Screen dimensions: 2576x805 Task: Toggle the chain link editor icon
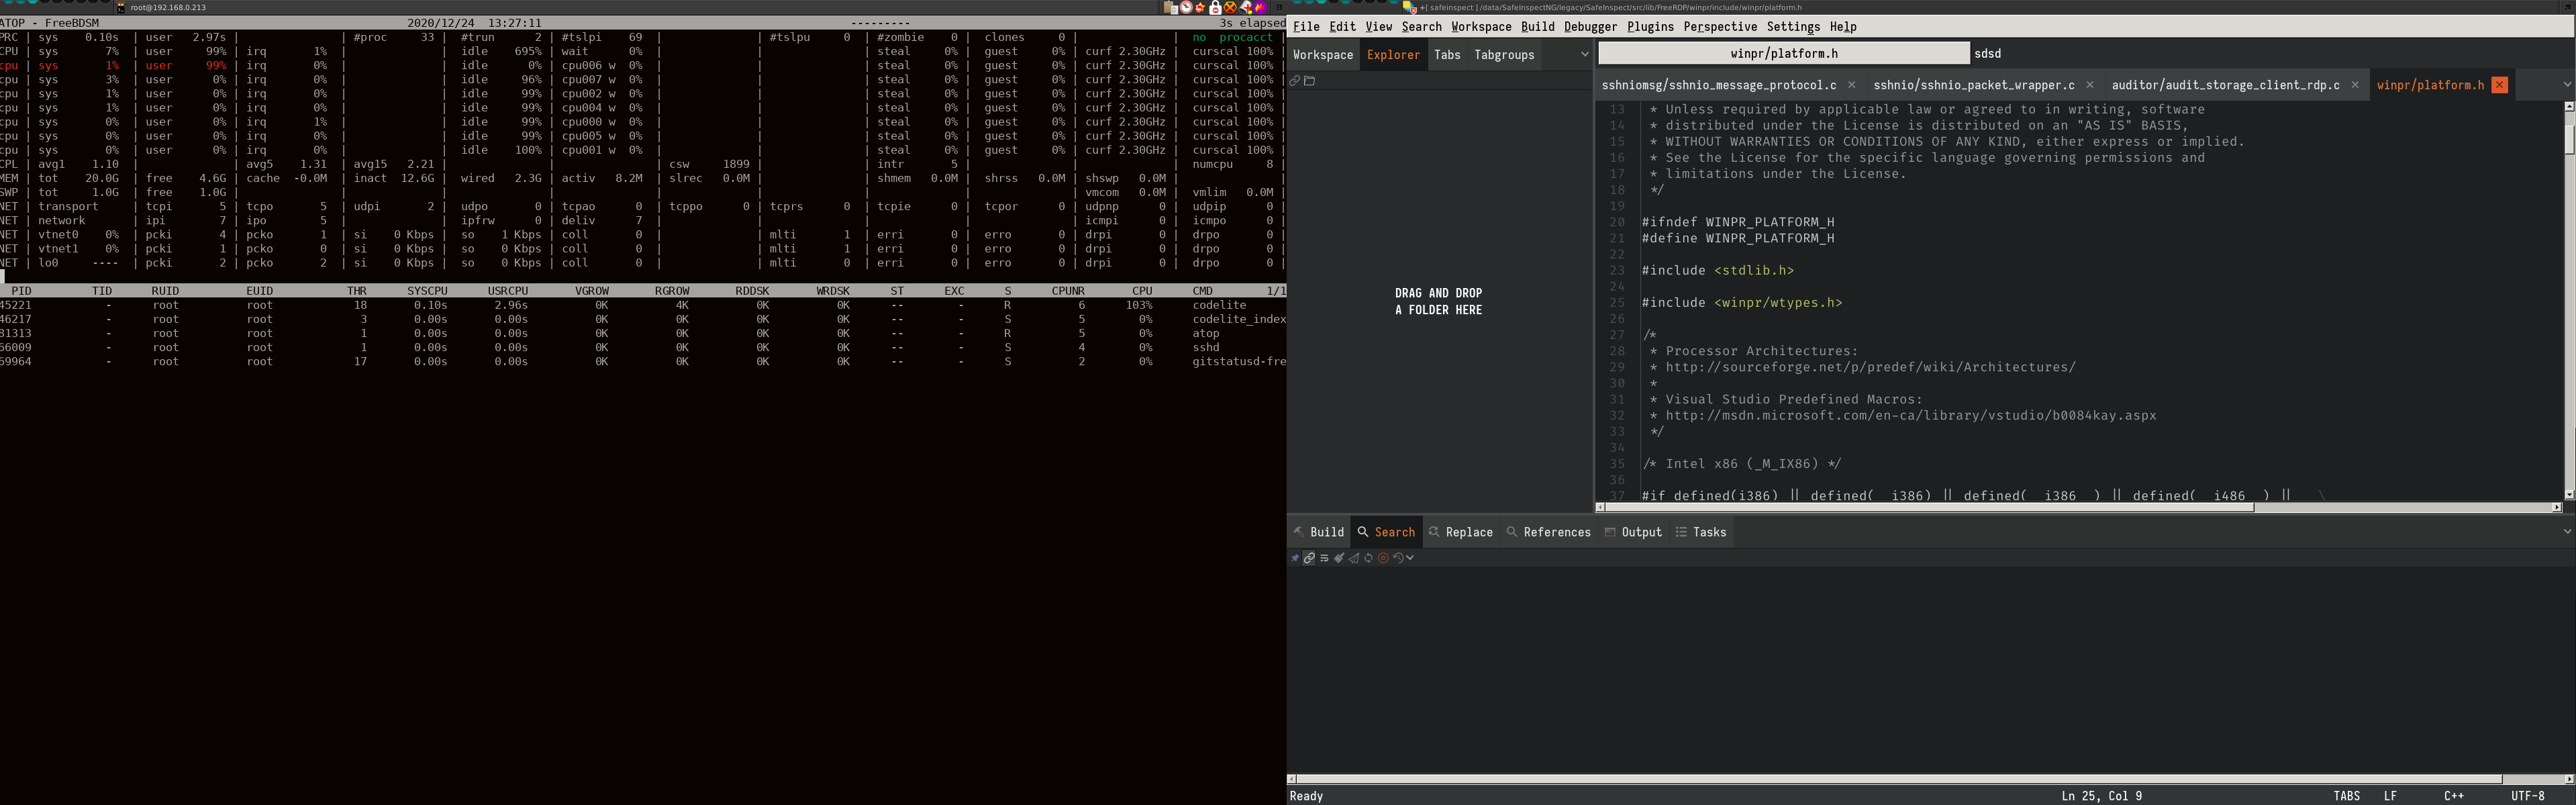pyautogui.click(x=1309, y=558)
